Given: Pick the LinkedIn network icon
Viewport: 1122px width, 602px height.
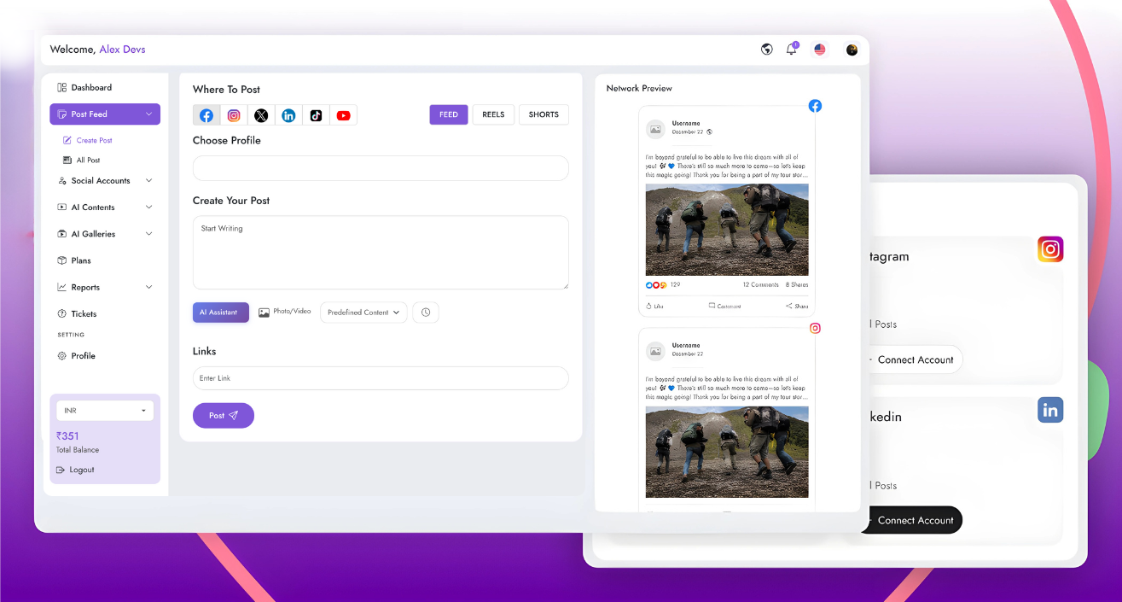Looking at the screenshot, I should click(x=288, y=115).
